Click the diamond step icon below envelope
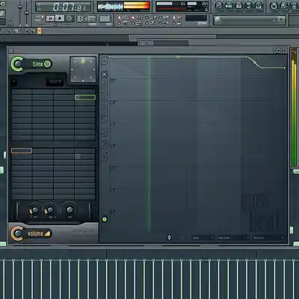The height and width of the screenshot is (299, 299). [169, 238]
